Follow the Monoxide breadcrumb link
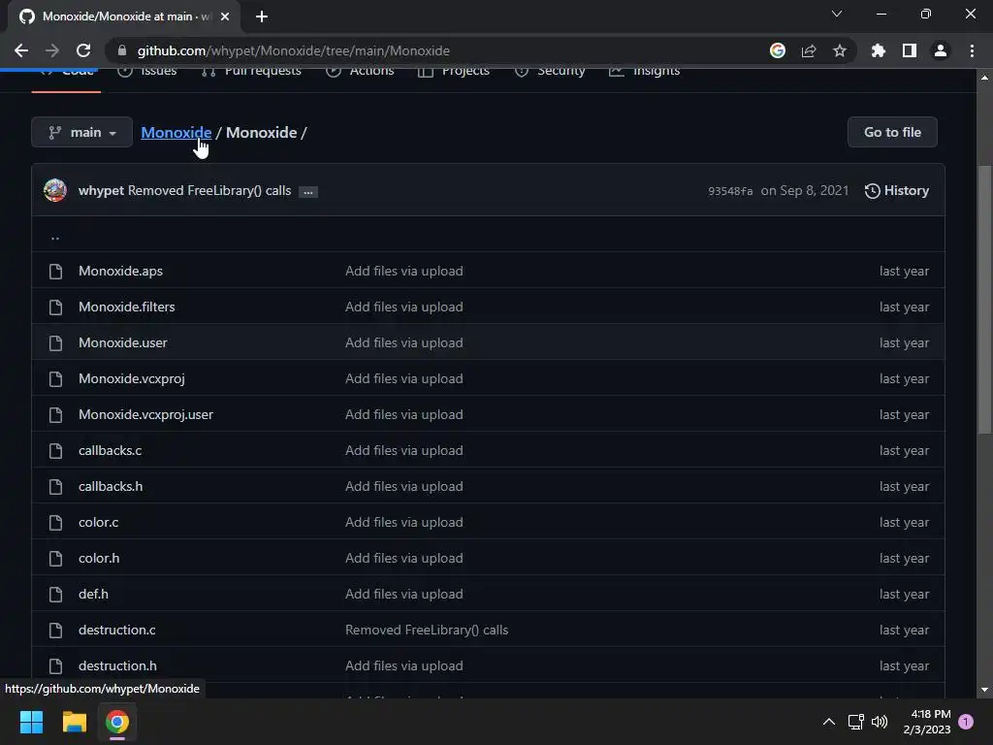Image resolution: width=993 pixels, height=745 pixels. pyautogui.click(x=176, y=132)
